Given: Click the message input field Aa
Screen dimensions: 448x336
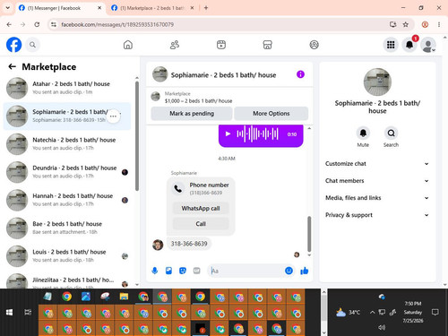Looking at the screenshot, I should 246,271.
